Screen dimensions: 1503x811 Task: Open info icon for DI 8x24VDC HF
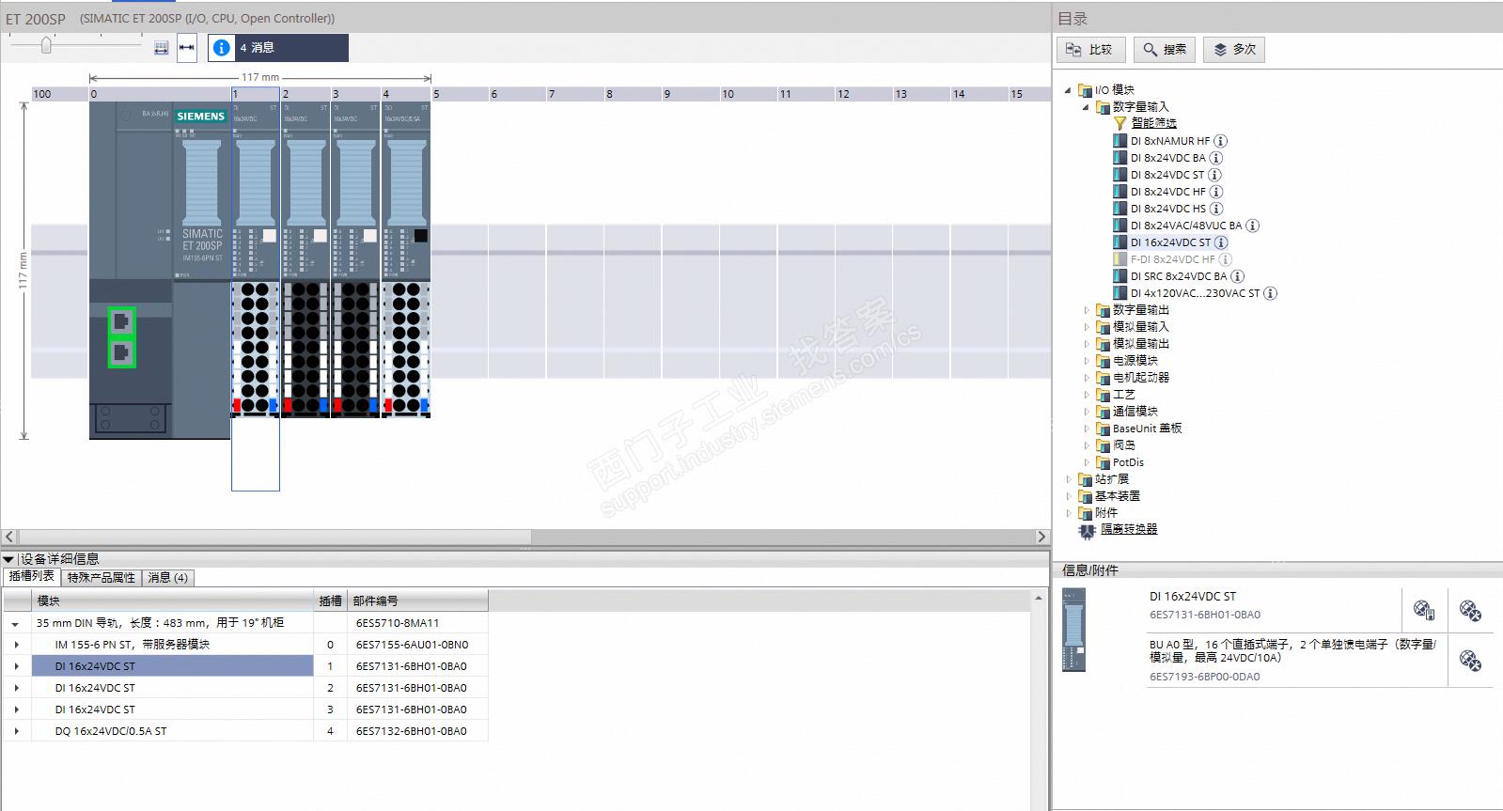point(1216,192)
